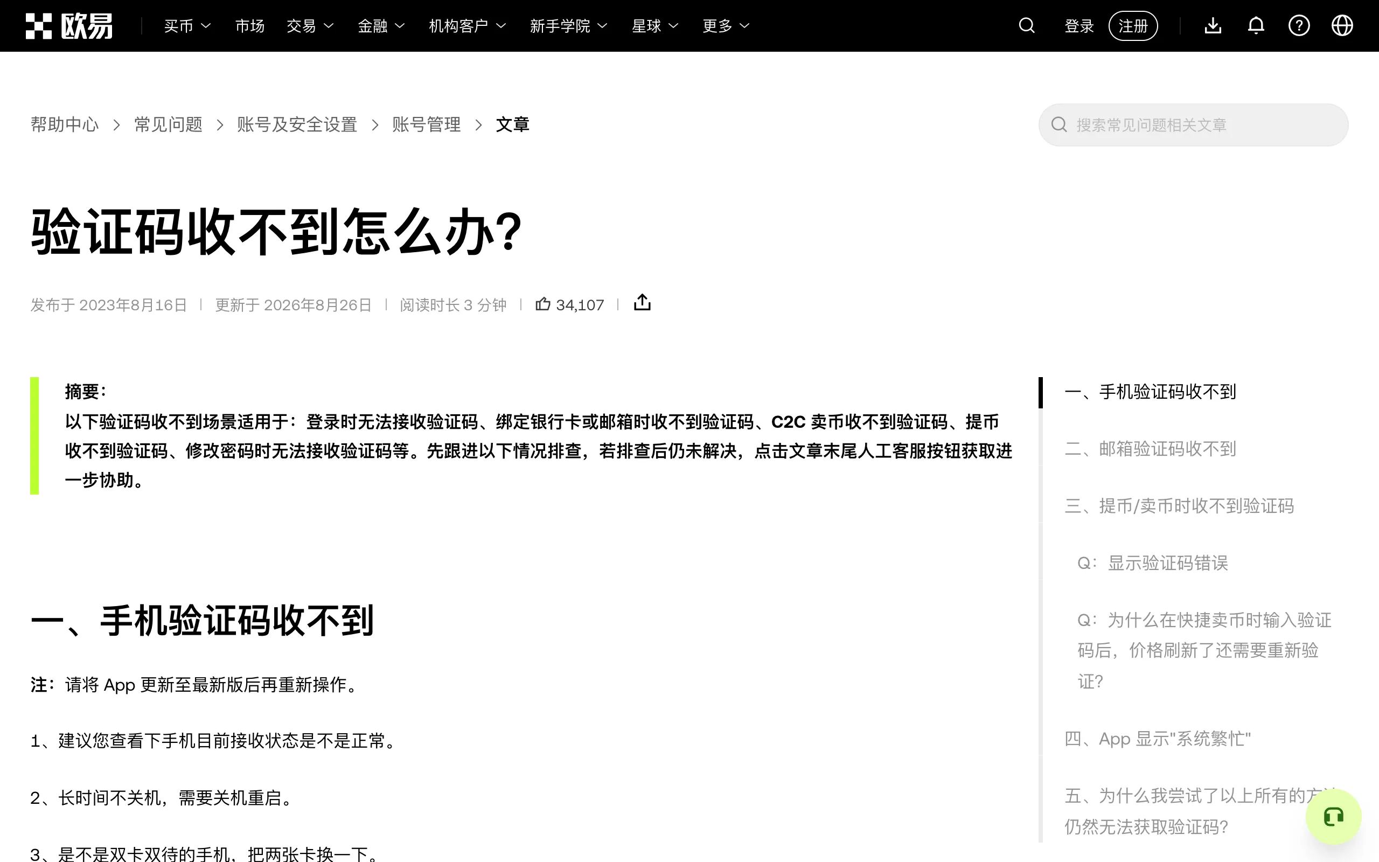1379x862 pixels.
Task: Open the language globe icon
Action: coord(1342,26)
